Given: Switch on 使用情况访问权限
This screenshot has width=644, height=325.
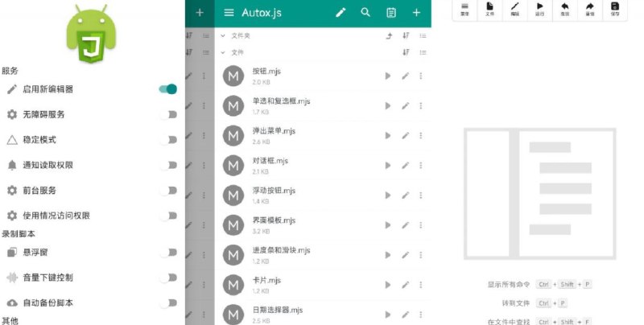Looking at the screenshot, I should click(x=169, y=216).
